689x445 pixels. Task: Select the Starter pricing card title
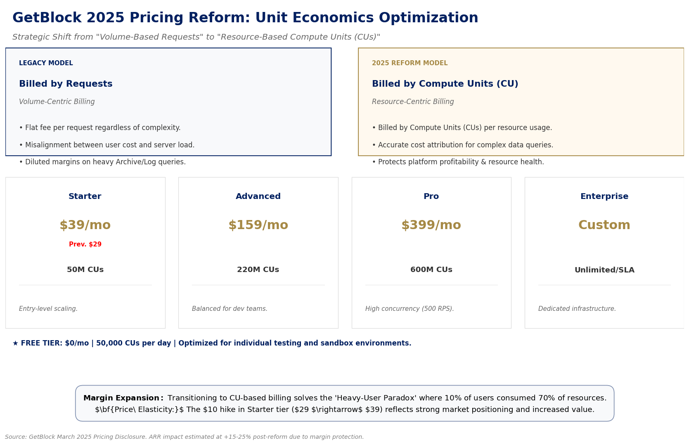tap(85, 196)
